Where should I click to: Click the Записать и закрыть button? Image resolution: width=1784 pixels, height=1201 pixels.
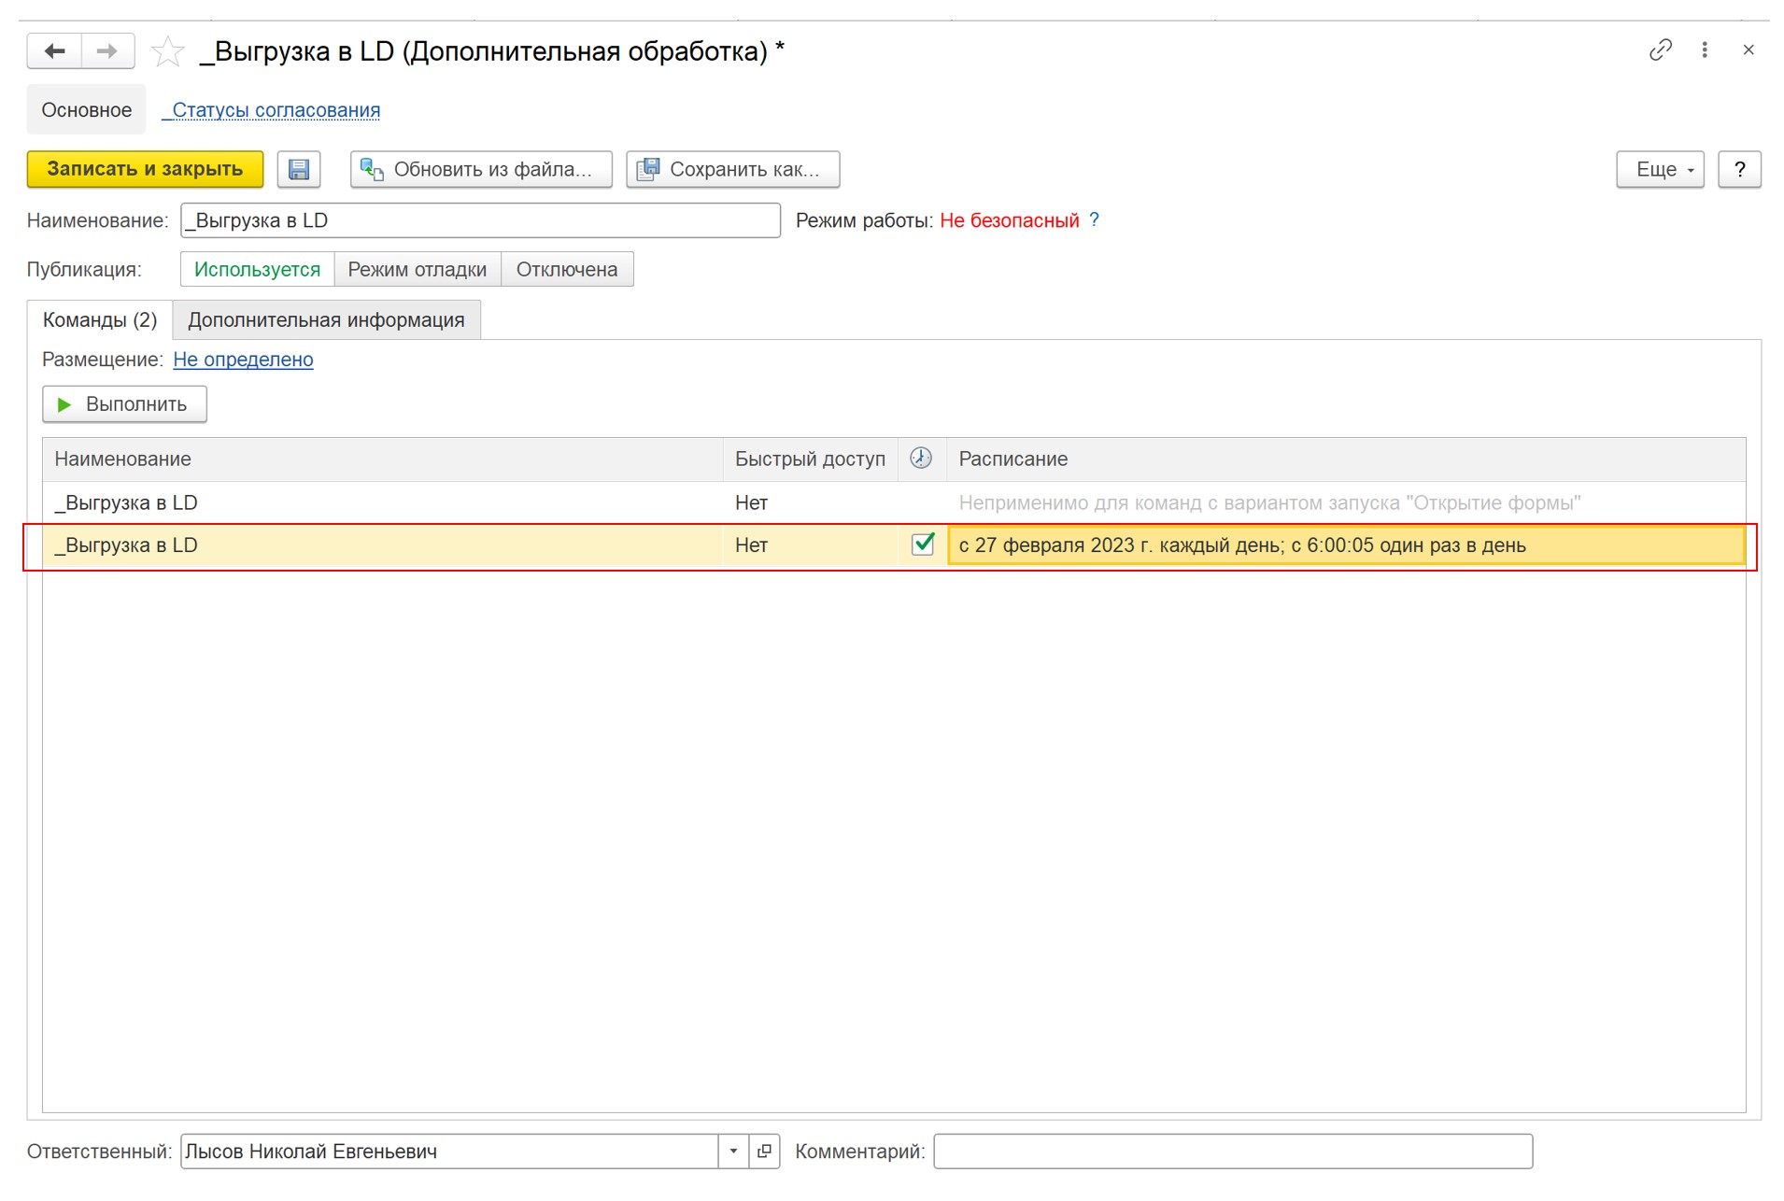[144, 169]
